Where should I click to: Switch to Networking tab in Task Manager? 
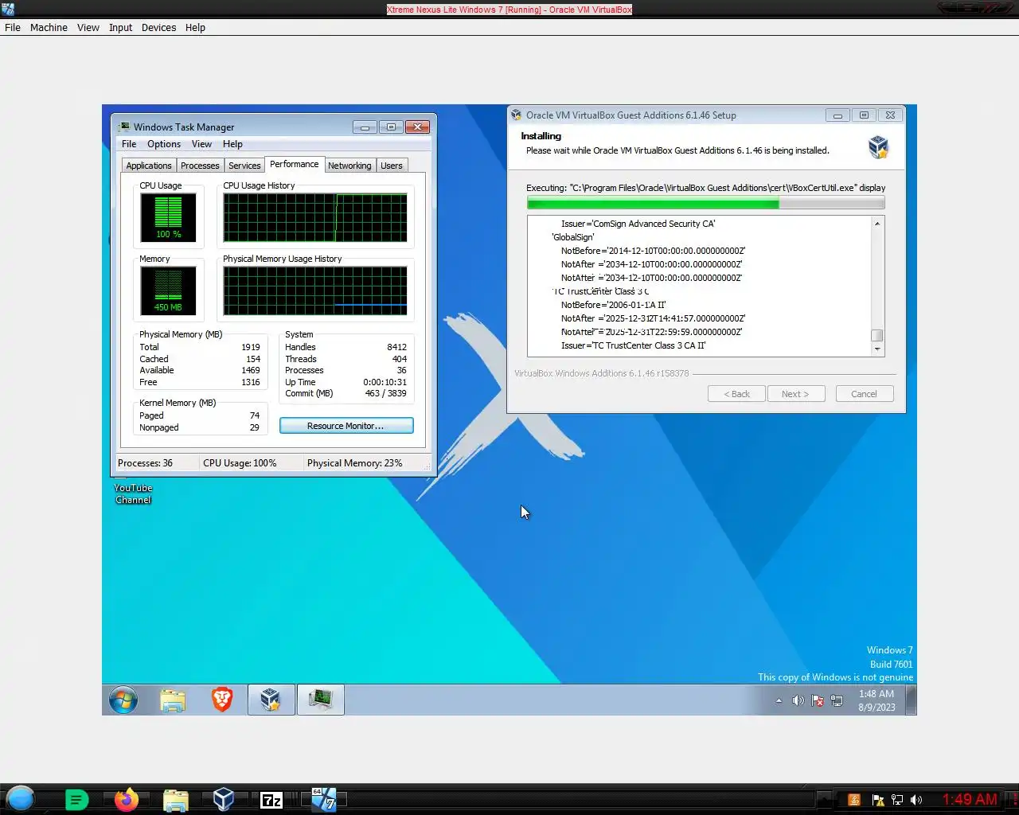coord(349,166)
